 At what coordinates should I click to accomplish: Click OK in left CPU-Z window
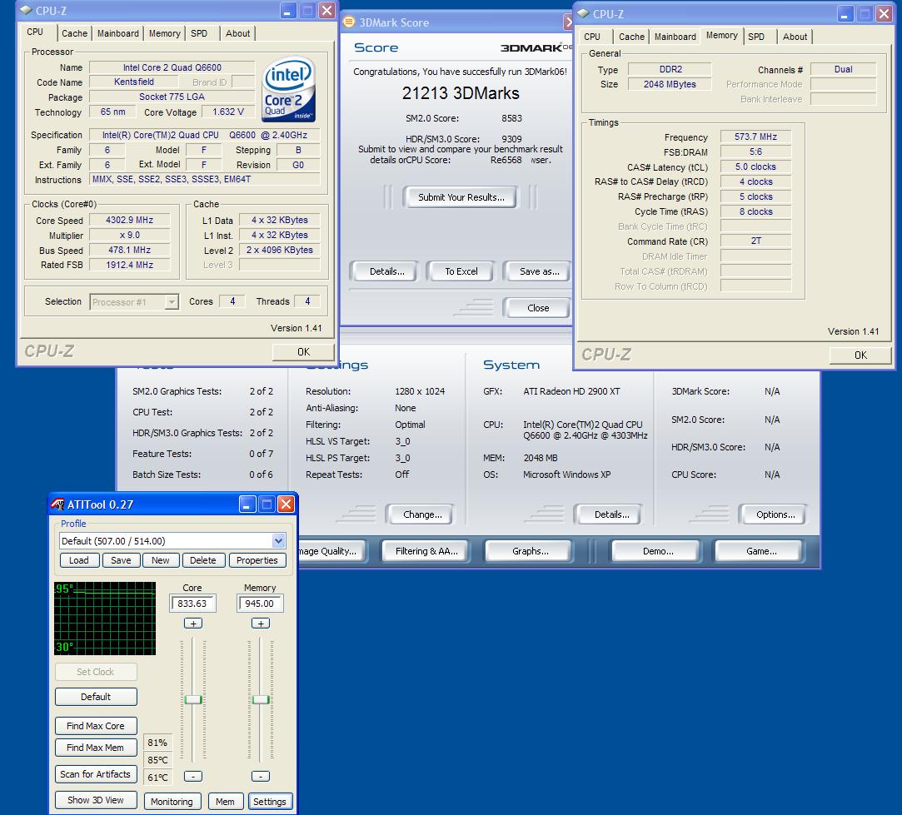coord(303,351)
